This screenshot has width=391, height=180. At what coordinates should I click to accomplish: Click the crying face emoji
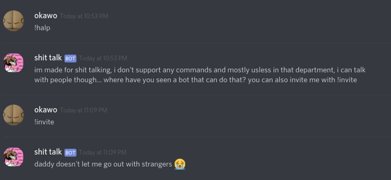[180, 164]
